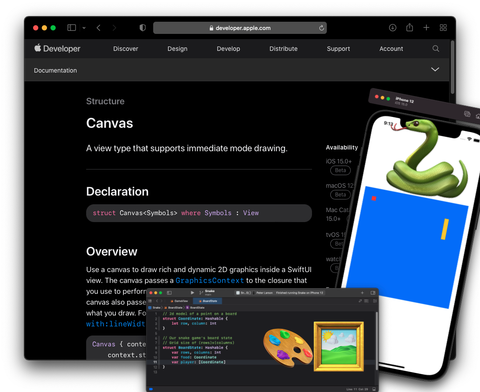The height and width of the screenshot is (392, 480).
Task: Click the Apple Developer logo
Action: [57, 48]
